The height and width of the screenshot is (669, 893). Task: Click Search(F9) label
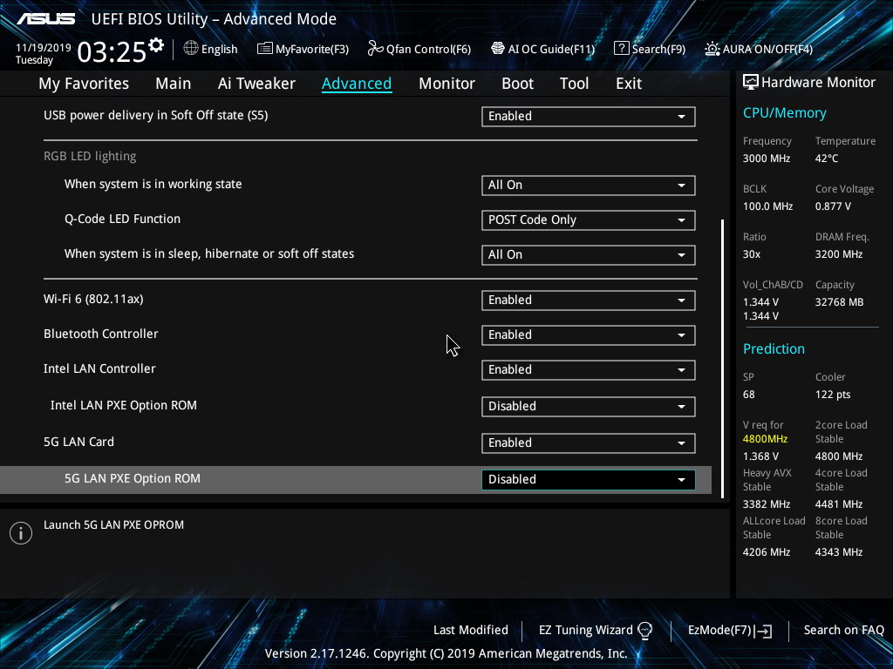(x=658, y=49)
